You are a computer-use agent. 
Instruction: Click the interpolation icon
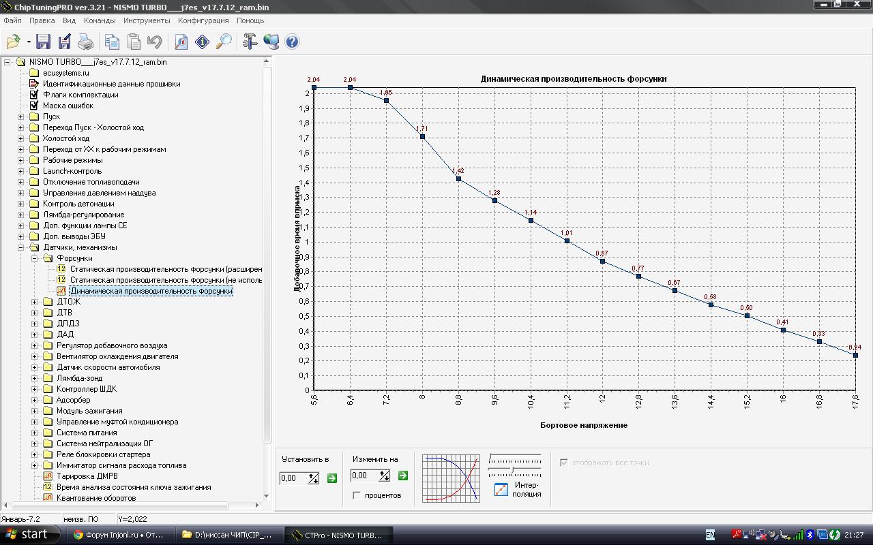pos(501,489)
